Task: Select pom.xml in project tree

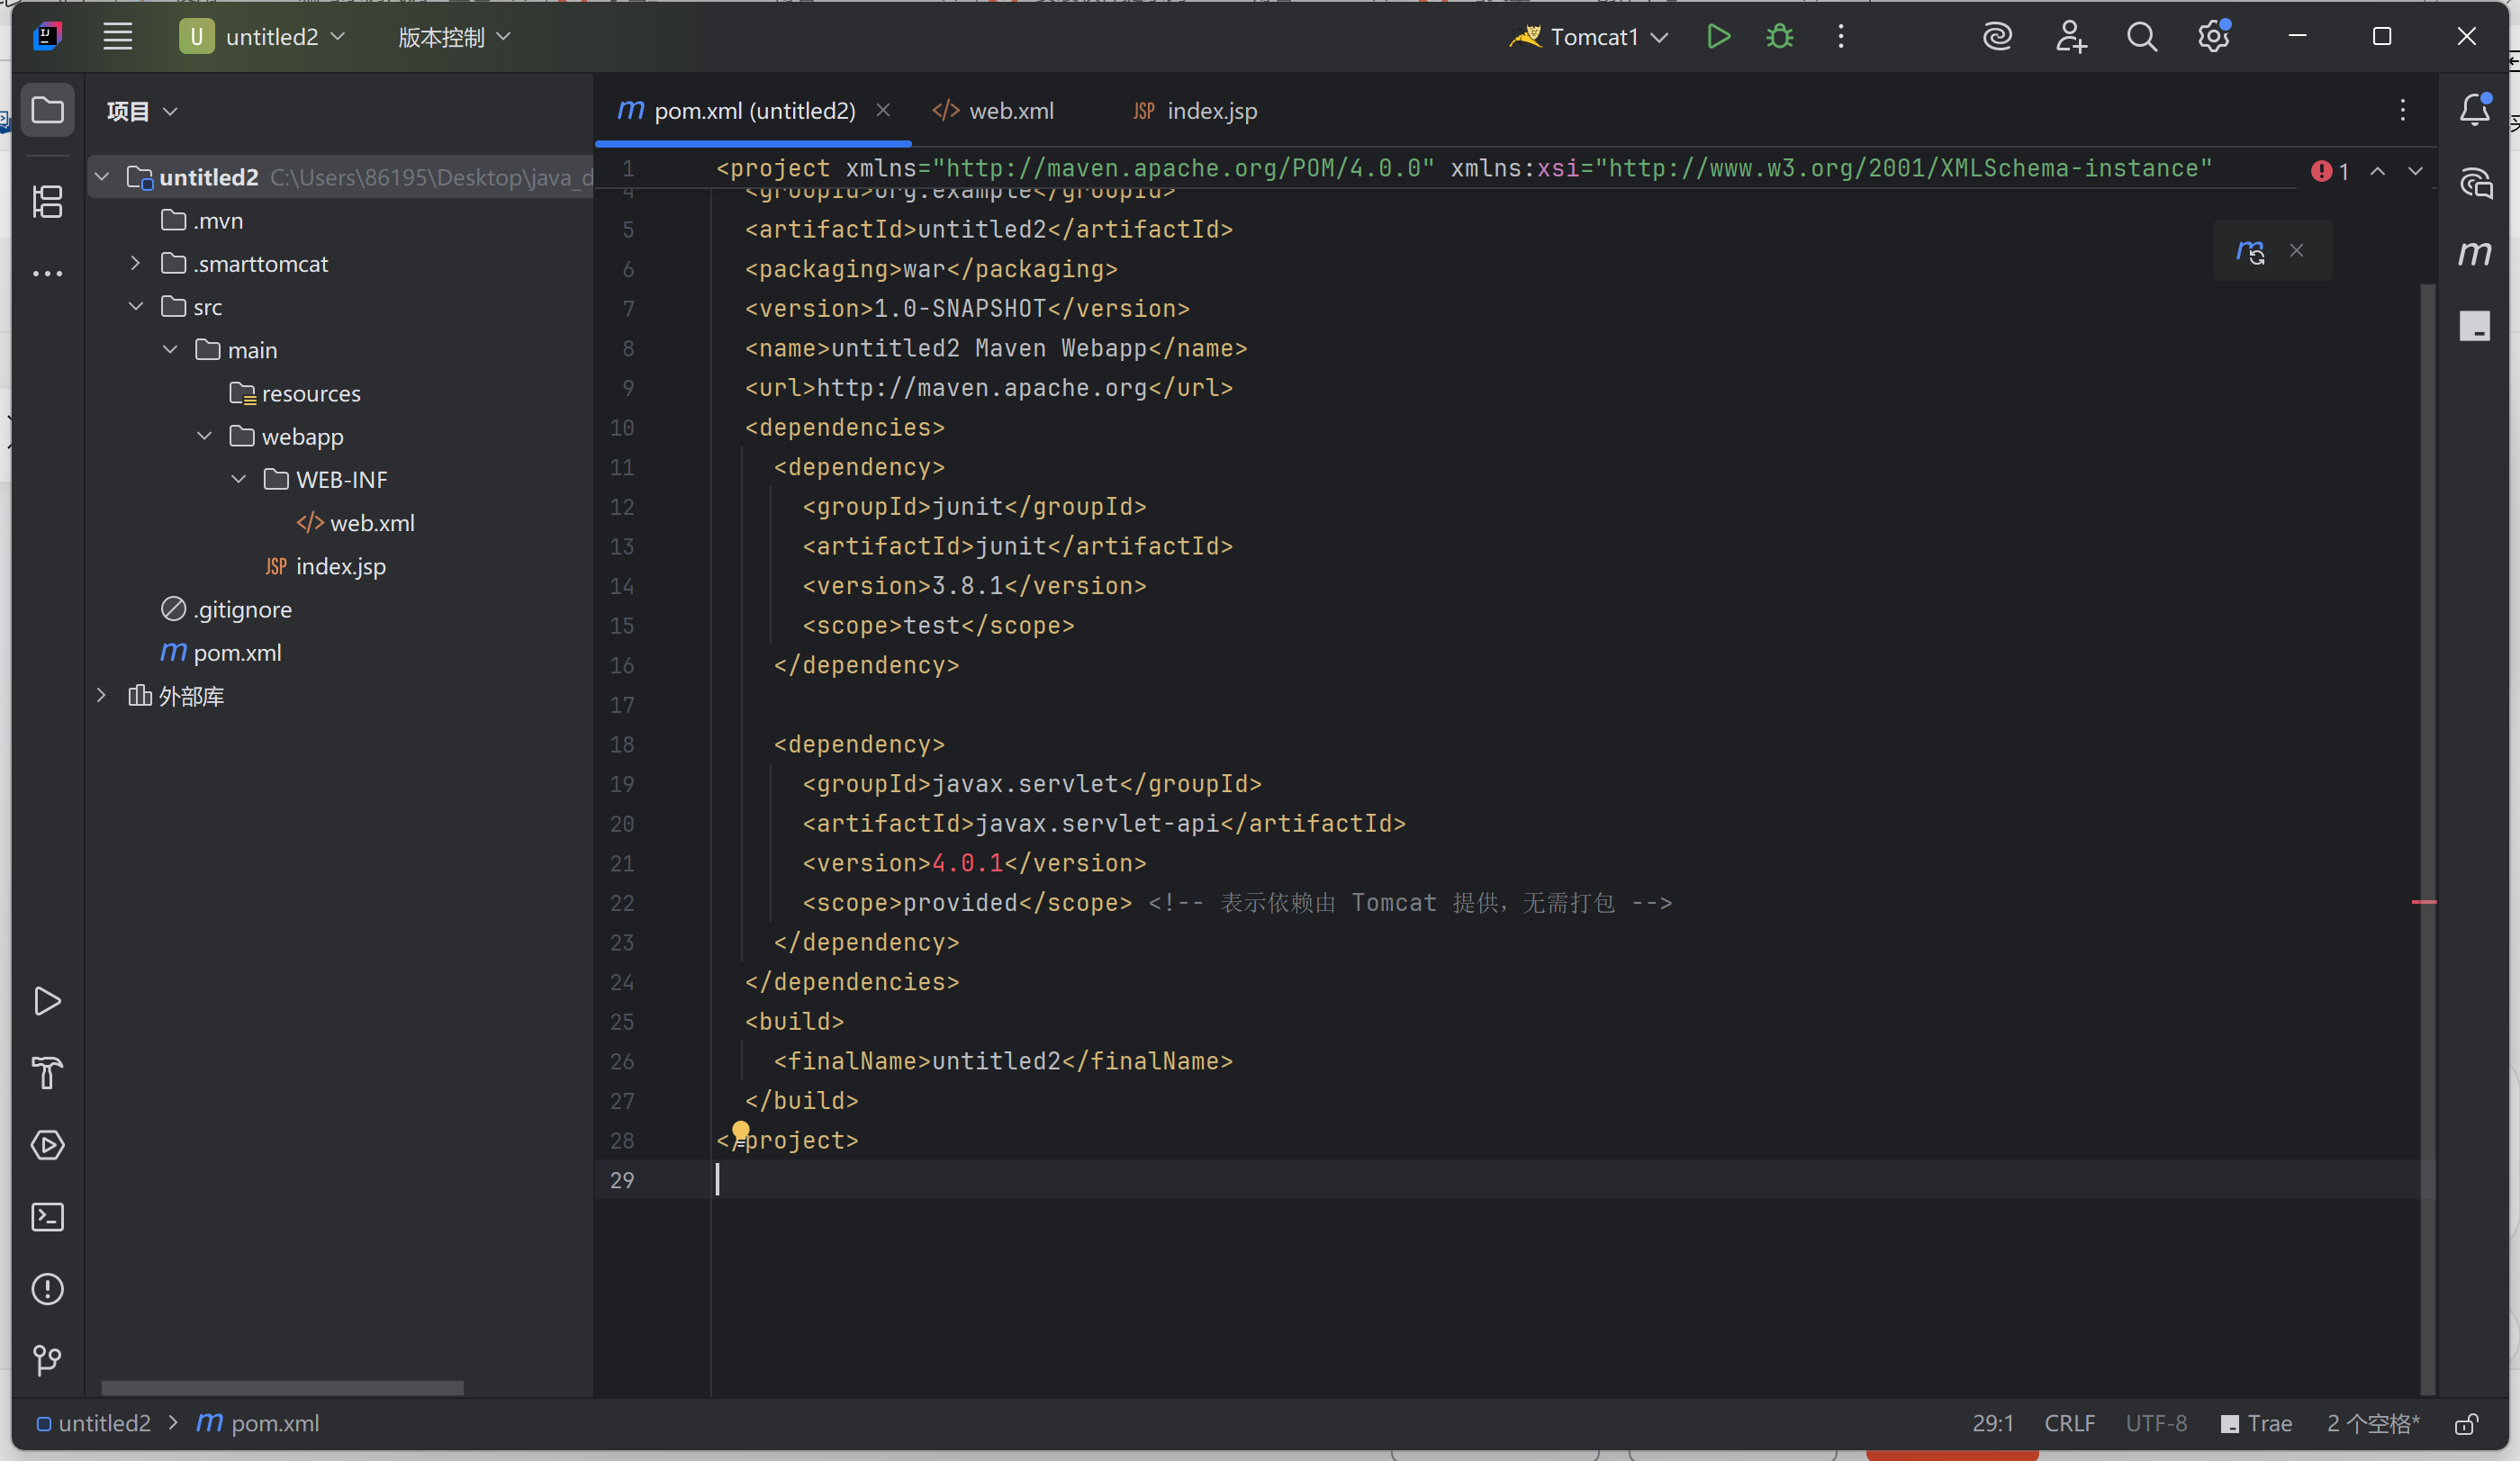Action: point(221,652)
